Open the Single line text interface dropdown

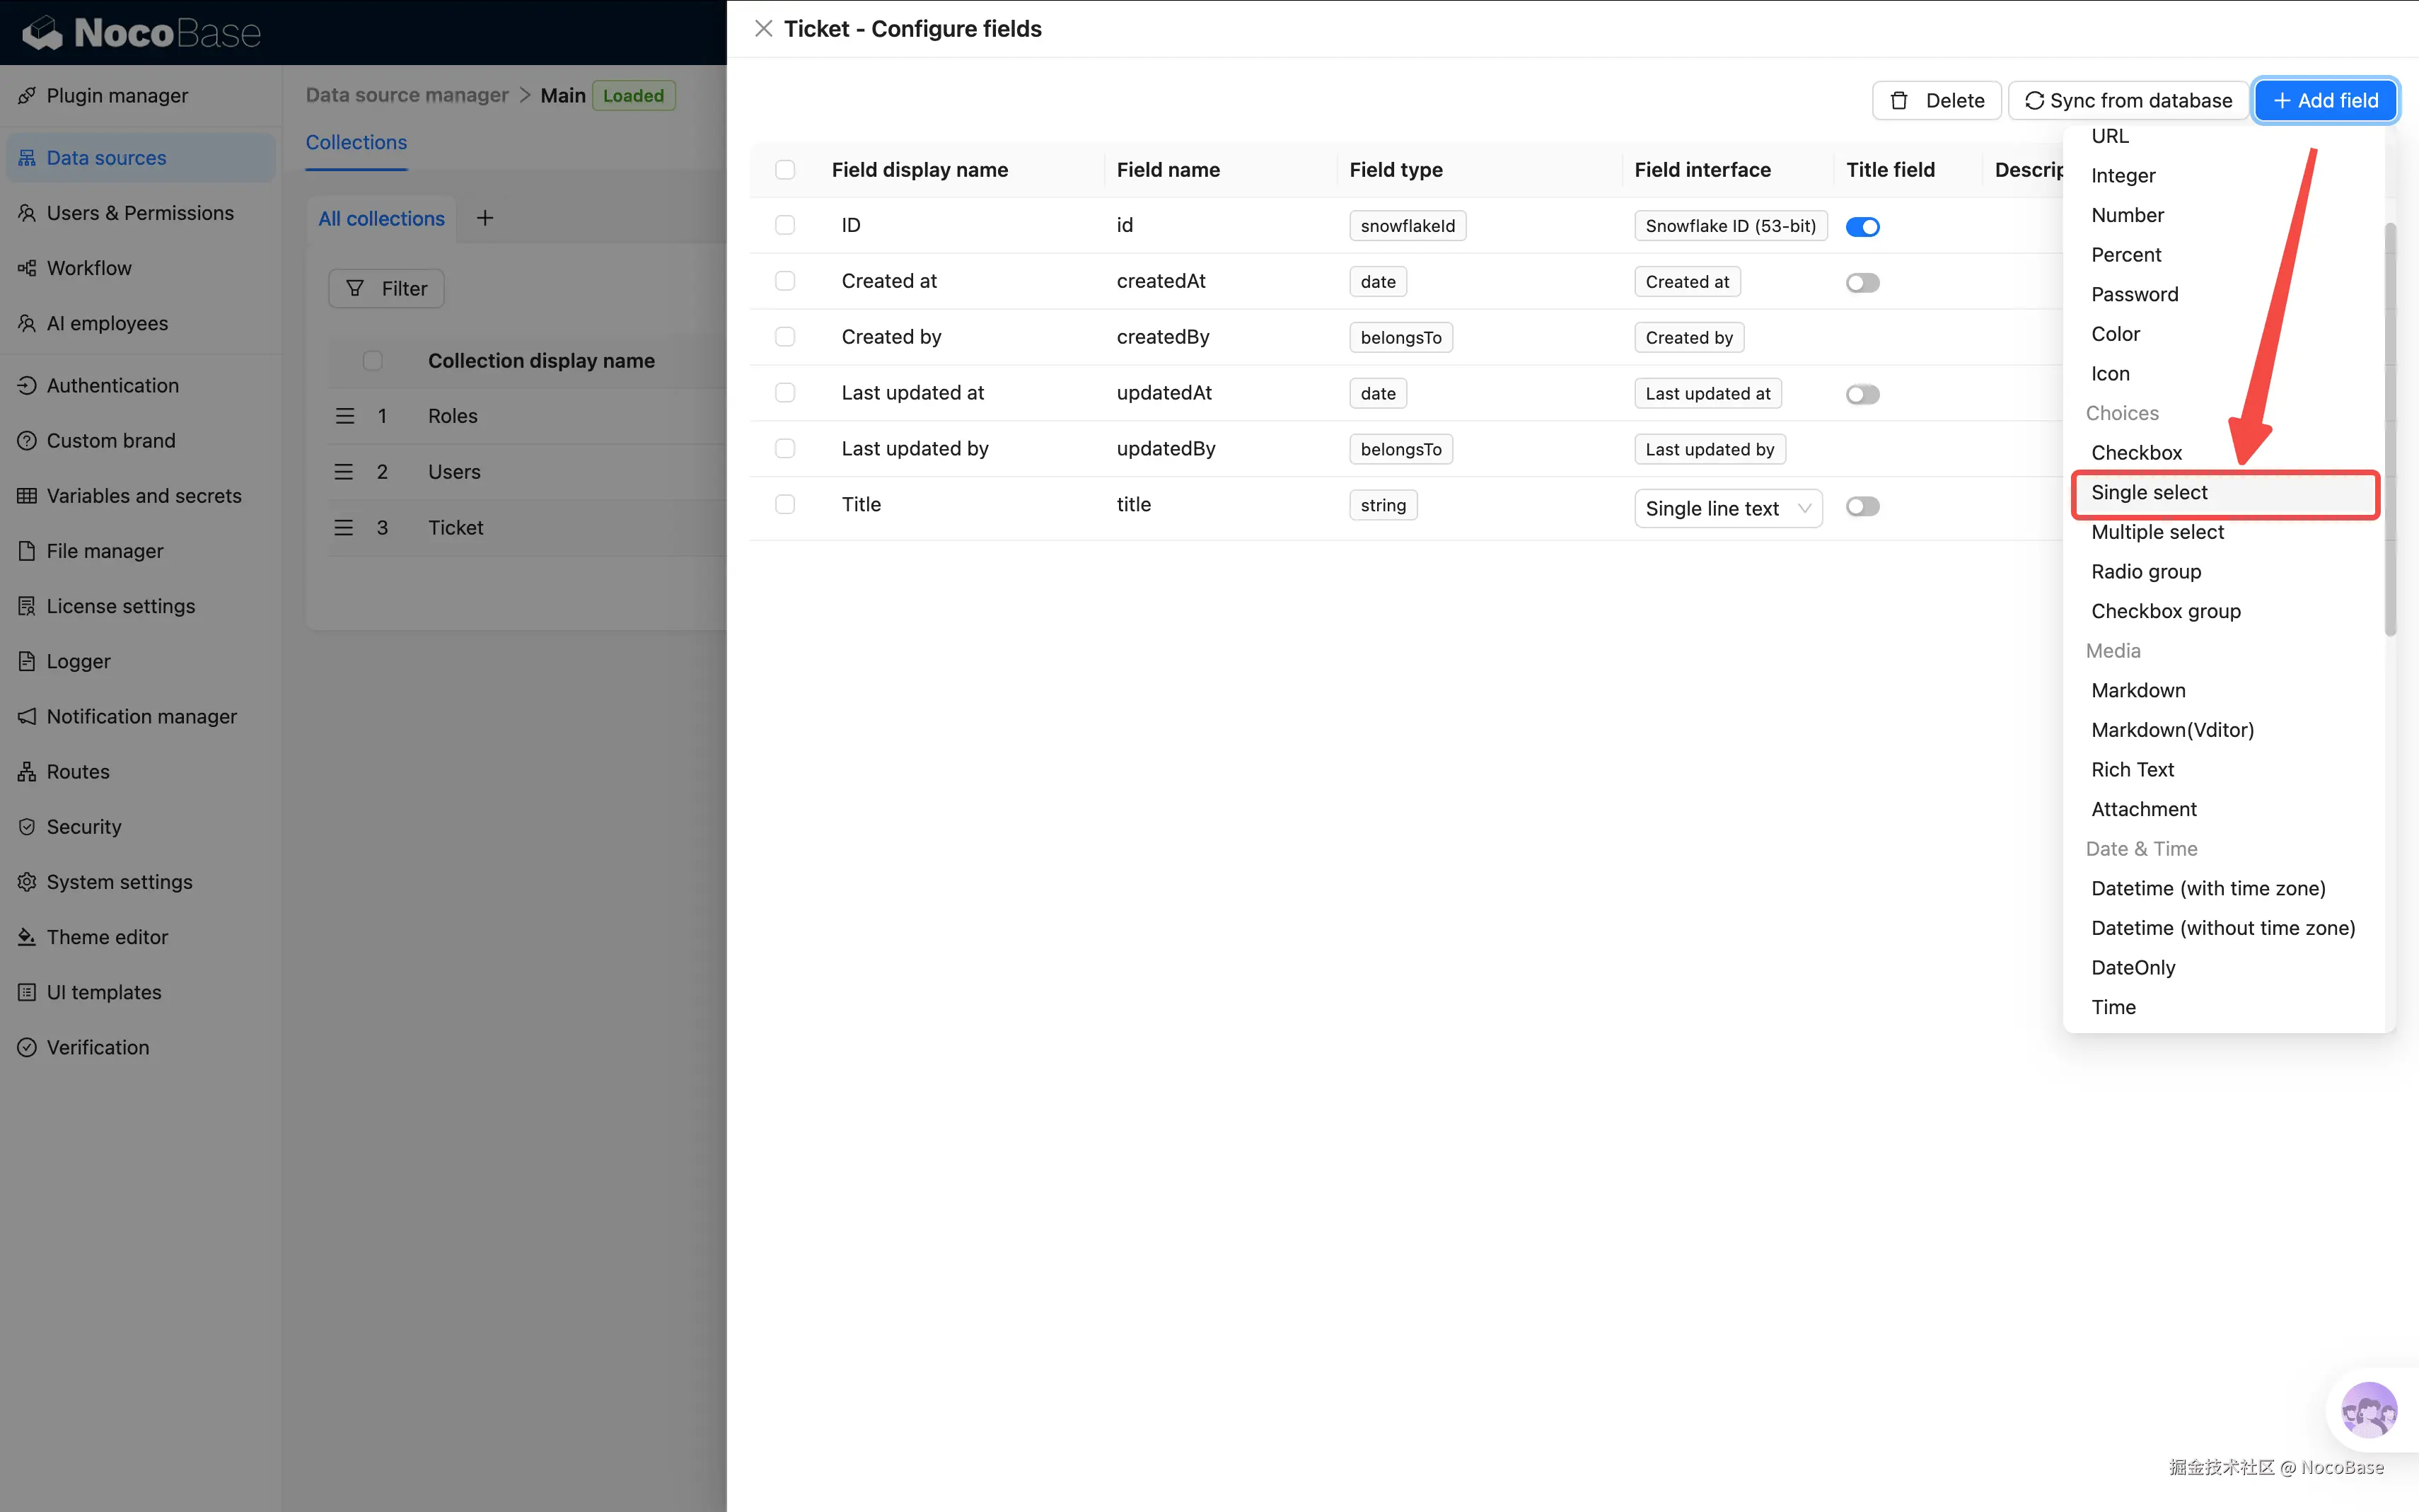[x=1728, y=508]
